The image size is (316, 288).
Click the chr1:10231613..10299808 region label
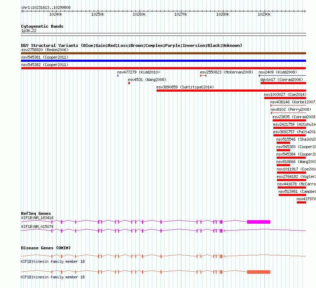coord(46,8)
